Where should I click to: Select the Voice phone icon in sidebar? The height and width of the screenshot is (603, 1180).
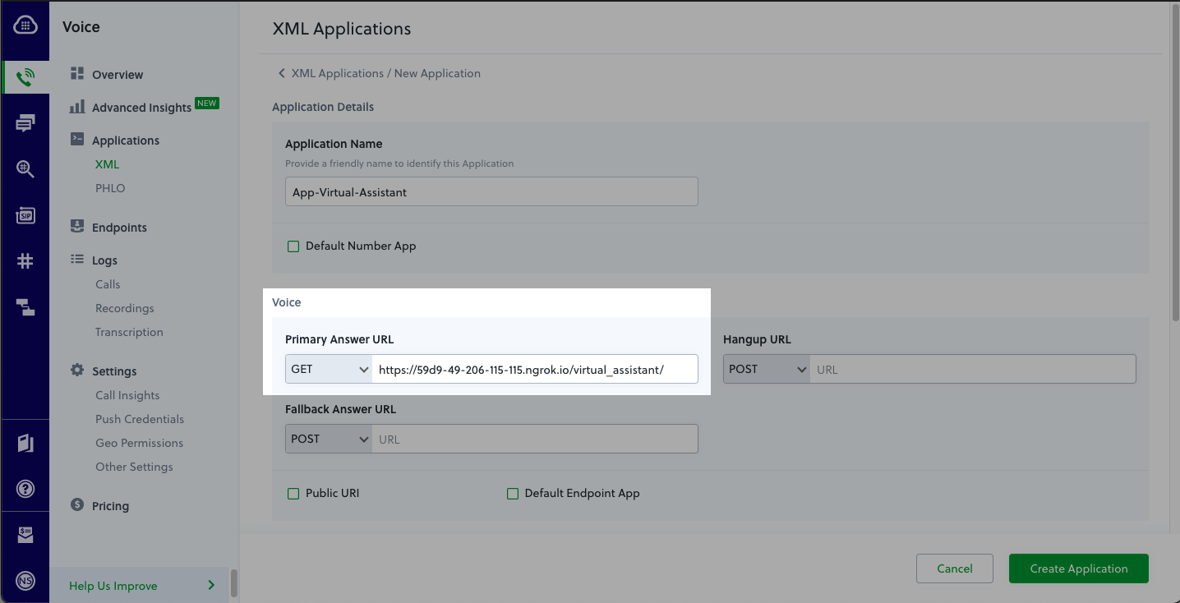pyautogui.click(x=25, y=76)
